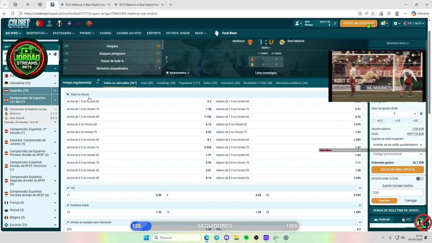Favorite La Liga with the star icon
432x243 pixels.
tap(56, 109)
